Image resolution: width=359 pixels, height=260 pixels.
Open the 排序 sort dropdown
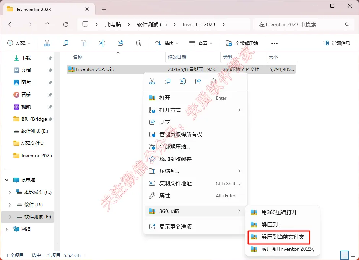pyautogui.click(x=167, y=43)
